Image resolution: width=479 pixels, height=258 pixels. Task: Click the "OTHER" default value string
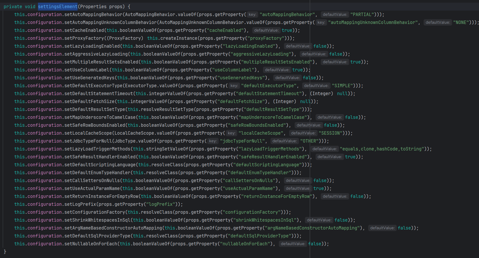[309, 141]
